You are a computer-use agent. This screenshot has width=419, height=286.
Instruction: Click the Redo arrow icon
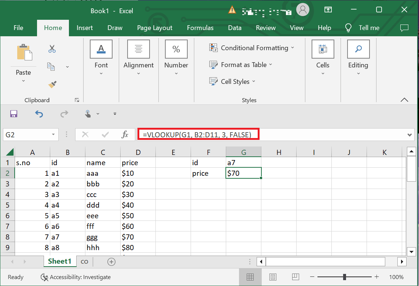click(64, 114)
